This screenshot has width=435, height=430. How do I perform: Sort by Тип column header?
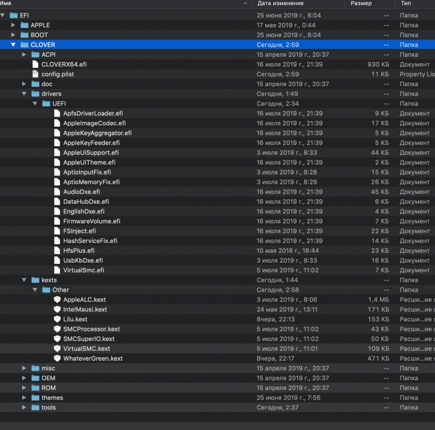click(x=406, y=3)
